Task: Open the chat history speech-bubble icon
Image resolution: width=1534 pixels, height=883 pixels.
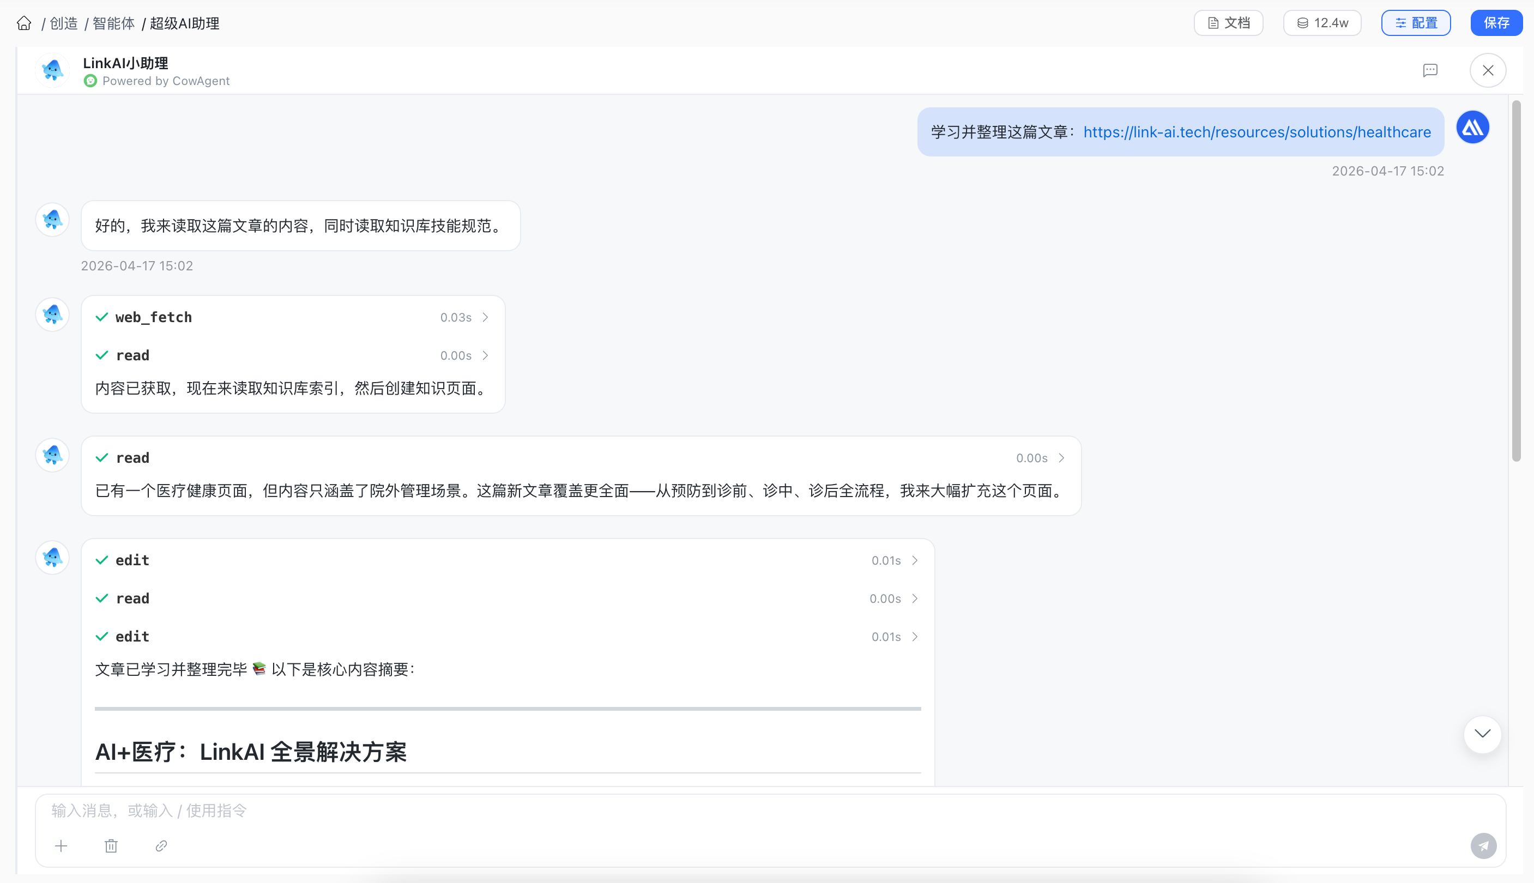Action: [x=1430, y=70]
